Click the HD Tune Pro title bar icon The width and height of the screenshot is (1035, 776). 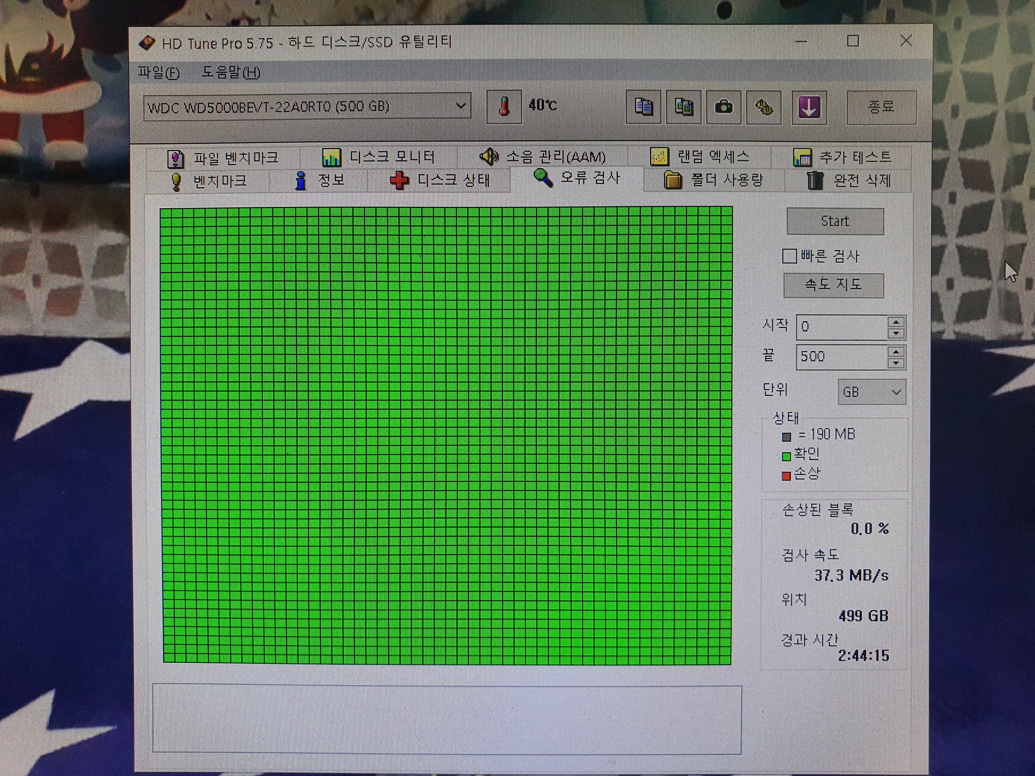coord(147,43)
